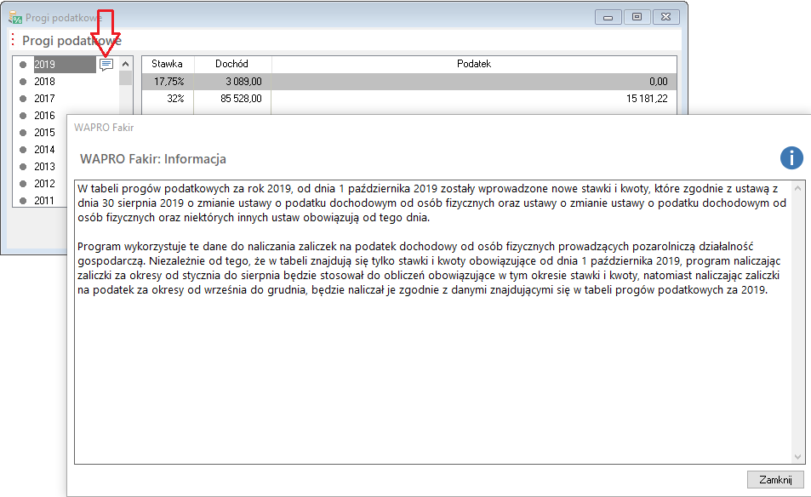811x497 pixels.
Task: Open the note icon next to 2019
Action: [106, 65]
